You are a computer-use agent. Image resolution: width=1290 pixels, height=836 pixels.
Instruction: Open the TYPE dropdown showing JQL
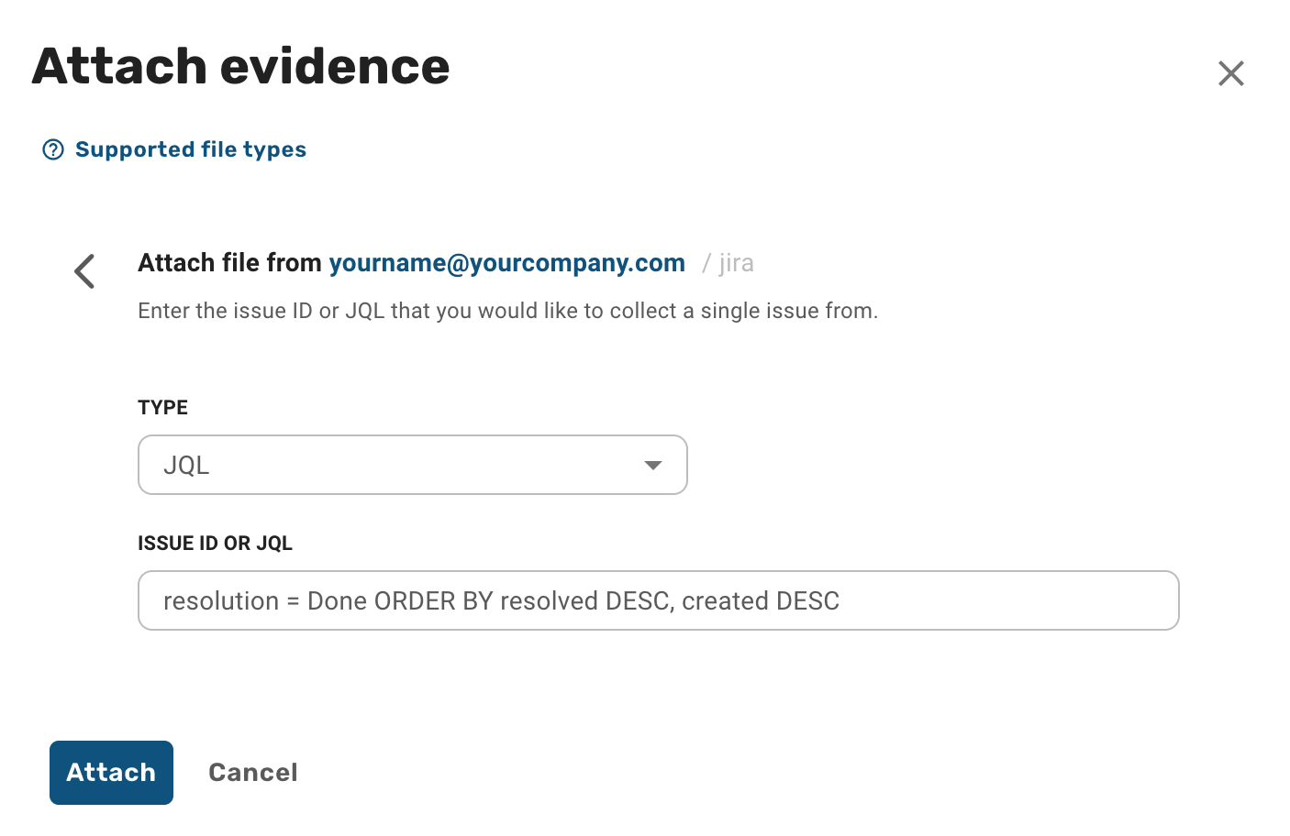(413, 465)
